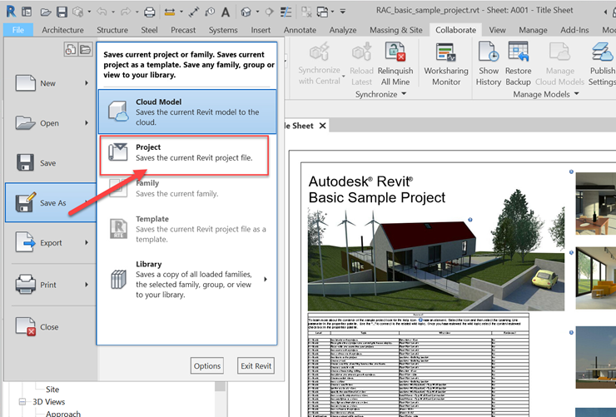616x417 pixels.
Task: Open the 3D View dropdown arrow
Action: [x=257, y=12]
